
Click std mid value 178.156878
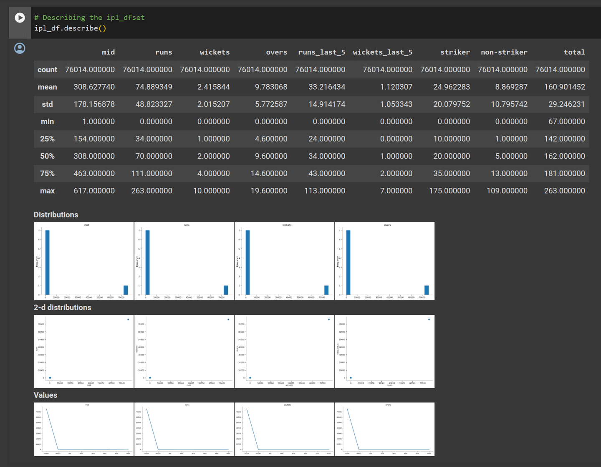[94, 104]
